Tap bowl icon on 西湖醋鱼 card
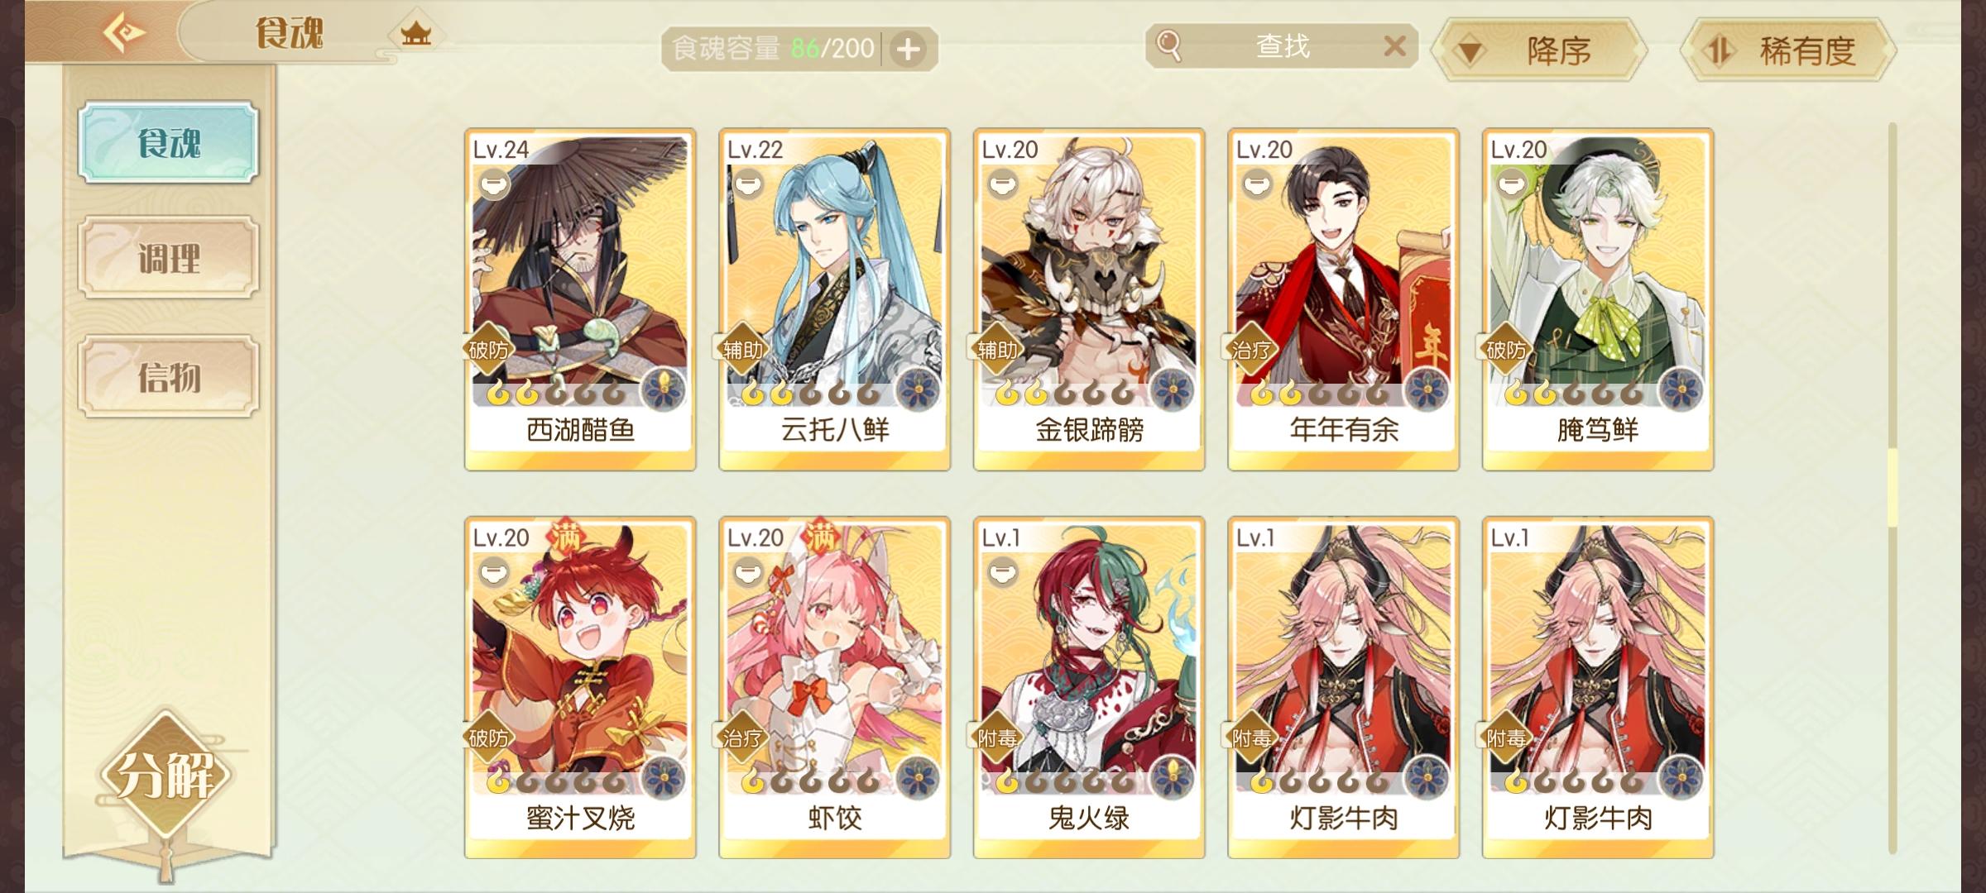Screen dimensions: 1986x893 pyautogui.click(x=494, y=183)
